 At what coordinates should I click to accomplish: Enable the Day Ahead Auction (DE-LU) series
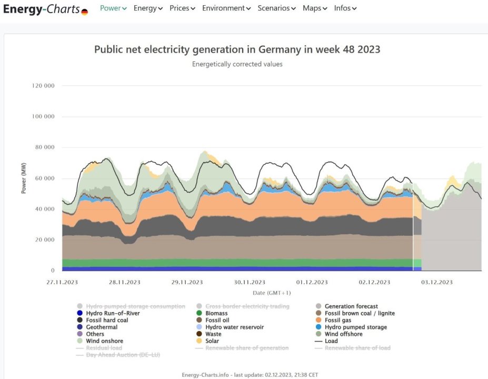click(123, 355)
